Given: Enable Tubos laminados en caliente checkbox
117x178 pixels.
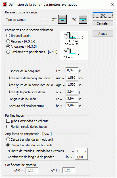Looking at the screenshot, I should (x=28, y=121).
